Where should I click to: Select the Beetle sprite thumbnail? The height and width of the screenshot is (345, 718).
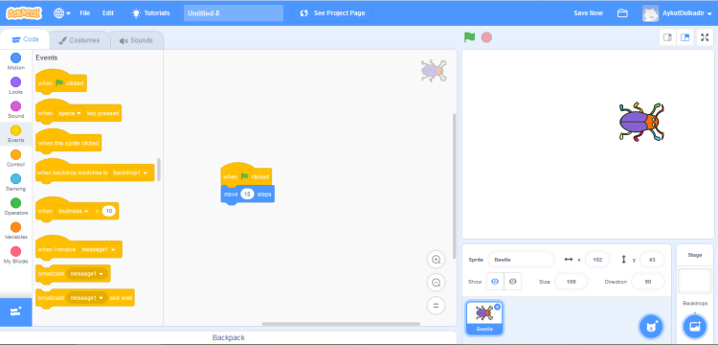pos(484,318)
